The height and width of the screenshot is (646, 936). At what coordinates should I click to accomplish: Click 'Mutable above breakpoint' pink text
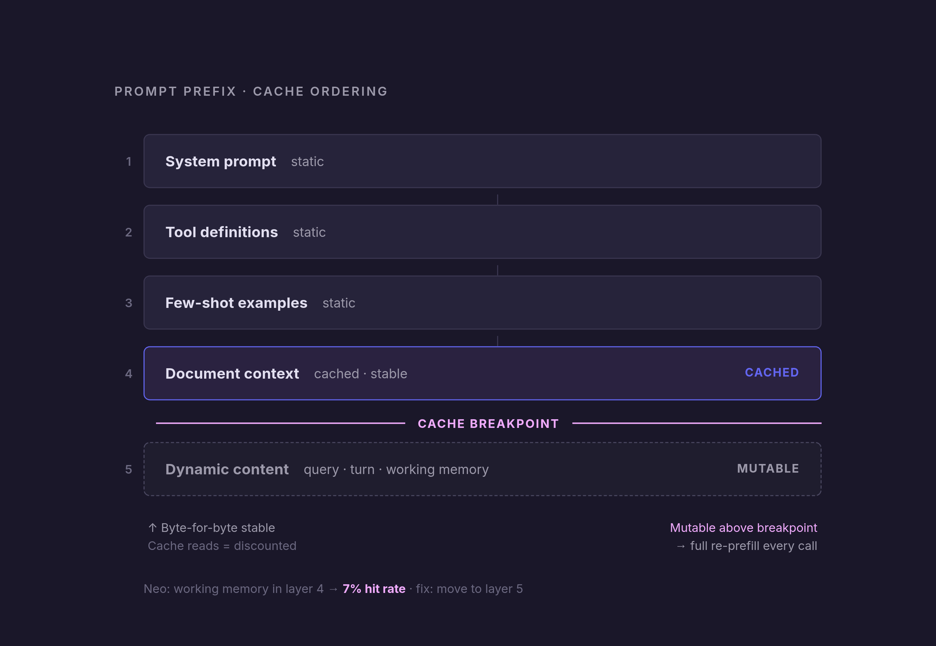pyautogui.click(x=743, y=528)
